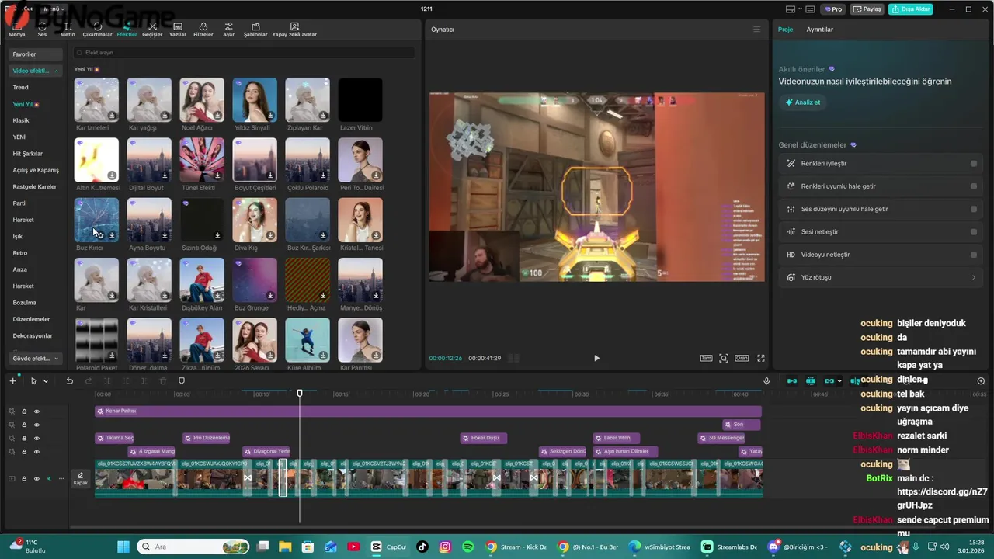Open the Yazılar captions tab
The height and width of the screenshot is (559, 994).
click(178, 30)
